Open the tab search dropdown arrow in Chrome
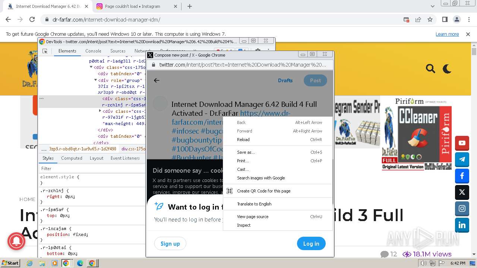 point(433,6)
